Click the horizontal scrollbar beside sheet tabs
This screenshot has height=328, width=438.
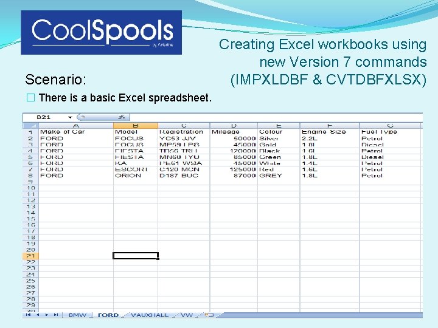click(321, 315)
